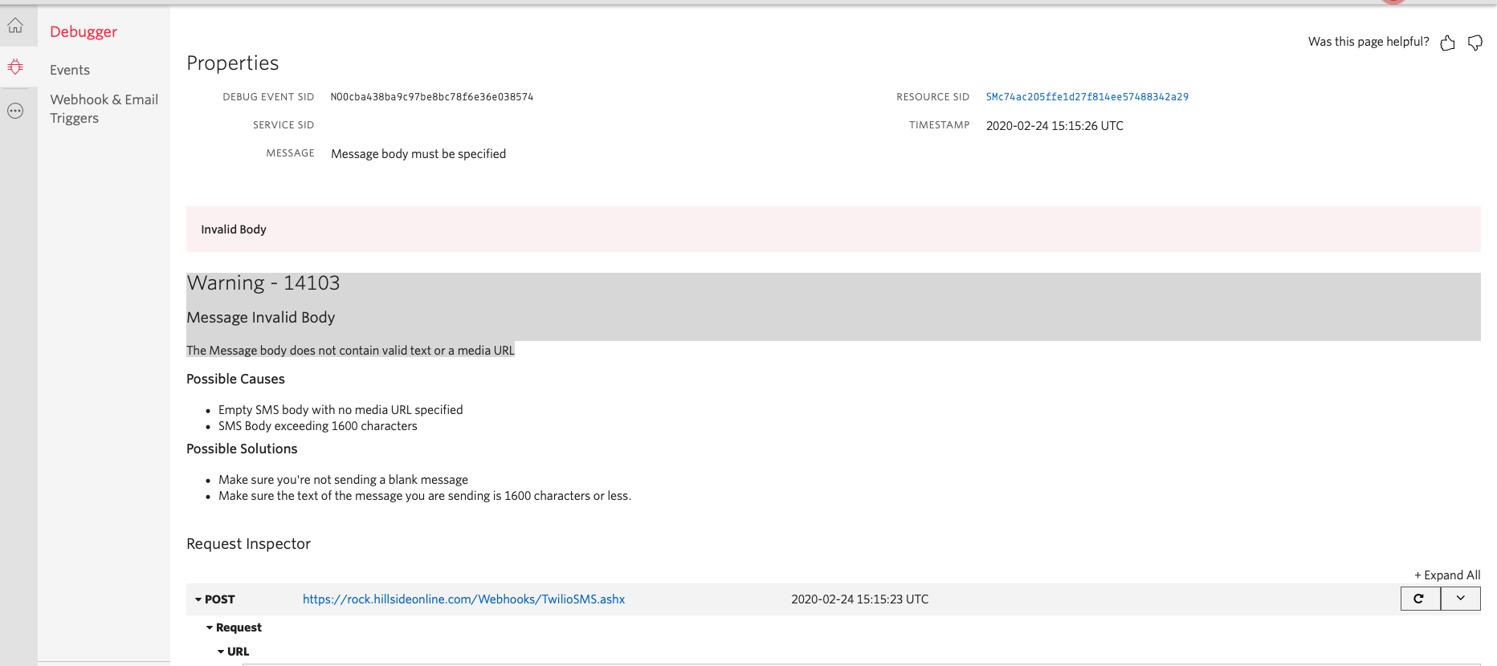Open the TwilioSMS.ashx webhook URL link
Screen dimensions: 1497x666
coord(463,599)
